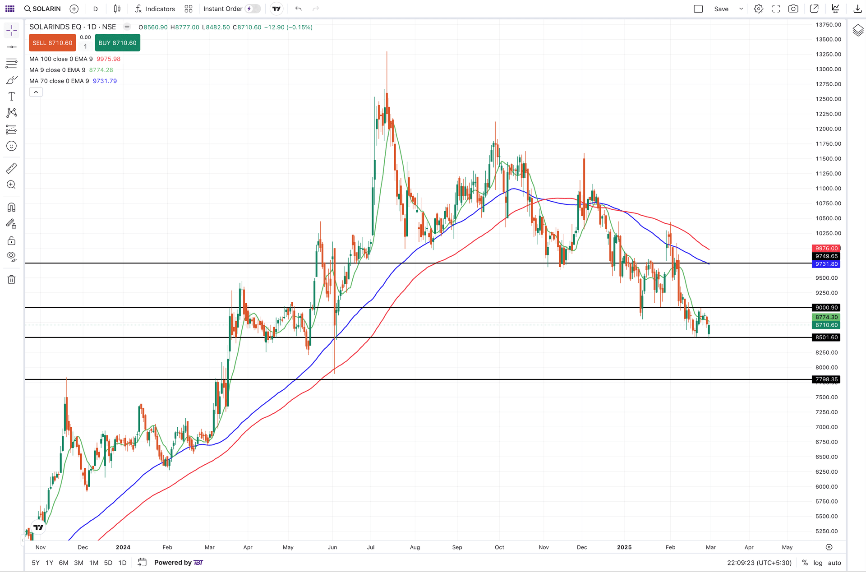
Task: Select the brush drawing tool
Action: coord(12,80)
